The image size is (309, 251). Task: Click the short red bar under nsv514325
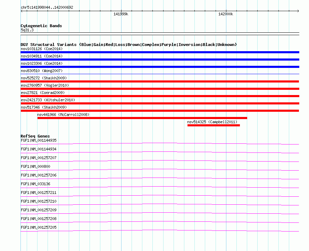[x=214, y=125]
